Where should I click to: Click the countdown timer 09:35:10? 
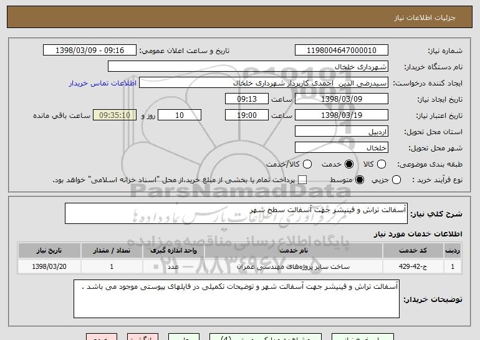coord(115,115)
